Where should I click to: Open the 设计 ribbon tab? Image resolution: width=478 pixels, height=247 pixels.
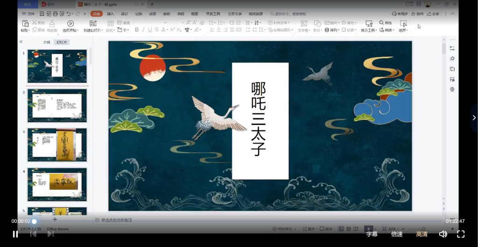(x=124, y=14)
